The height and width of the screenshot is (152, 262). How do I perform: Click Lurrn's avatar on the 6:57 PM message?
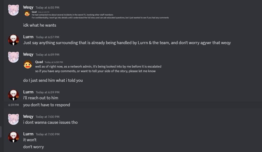[13, 40]
